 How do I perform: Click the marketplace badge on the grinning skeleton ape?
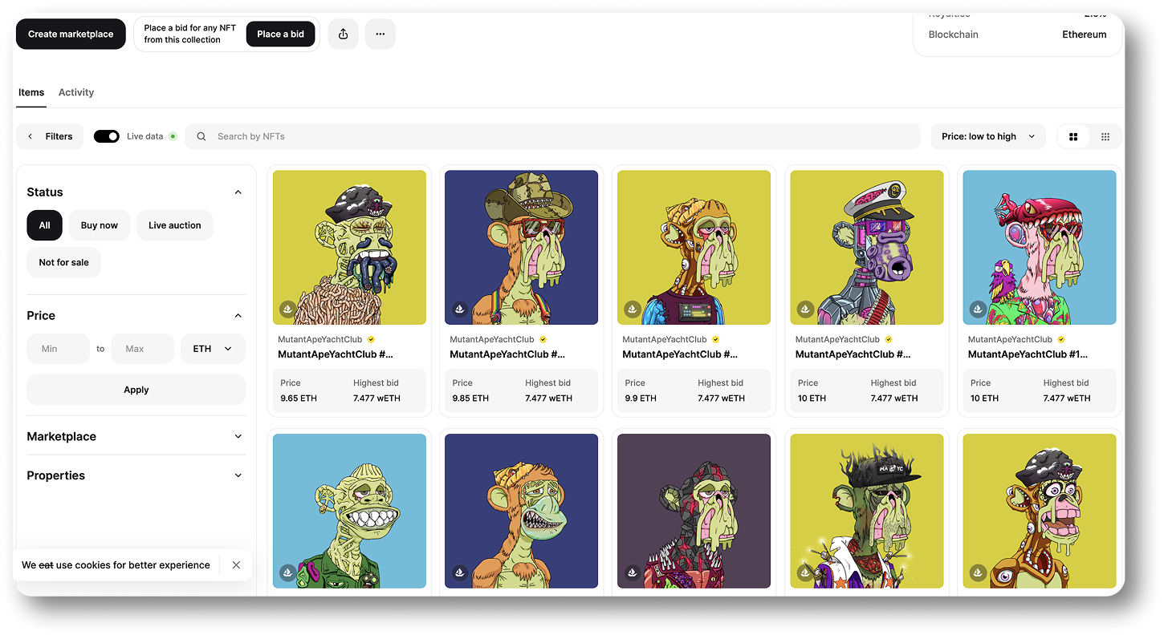(287, 572)
